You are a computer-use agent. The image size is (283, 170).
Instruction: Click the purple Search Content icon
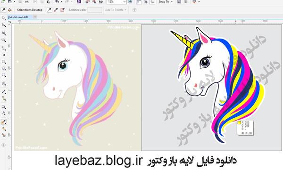pos(79,1)
